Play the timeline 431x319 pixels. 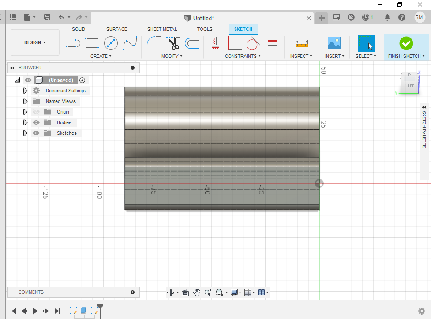[x=35, y=311]
